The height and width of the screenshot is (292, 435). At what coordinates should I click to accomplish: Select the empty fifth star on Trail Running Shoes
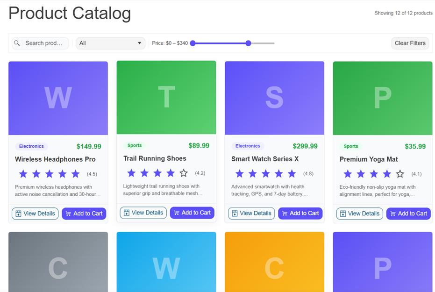click(184, 173)
